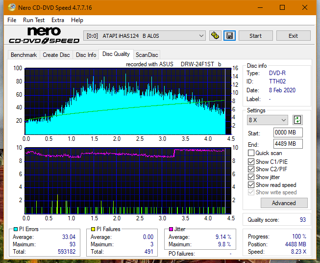Click the Show write speed checkbox
The image size is (320, 263).
coord(251,192)
